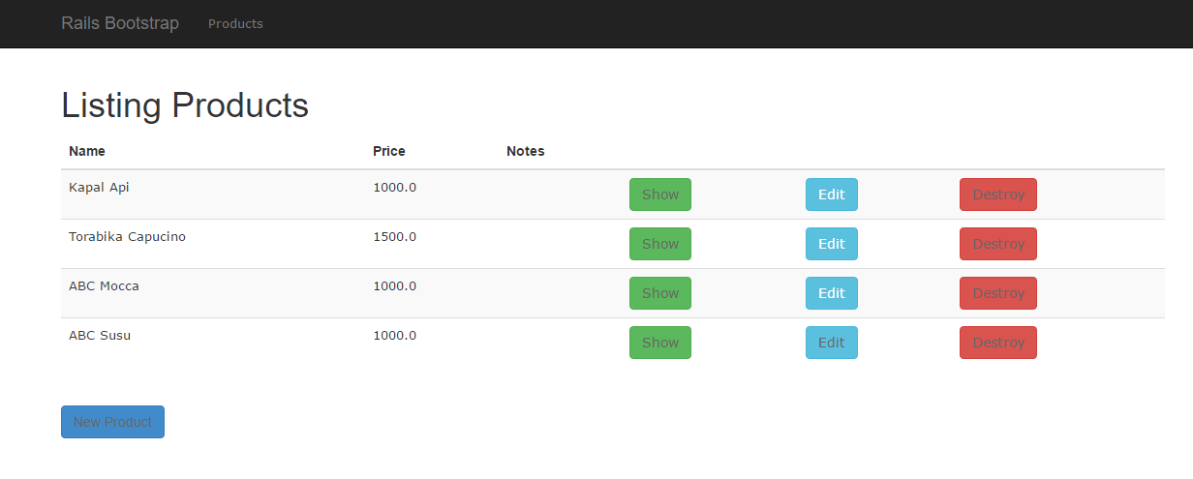The image size is (1193, 479).
Task: Go to Rails Bootstrap brand link
Action: click(120, 23)
